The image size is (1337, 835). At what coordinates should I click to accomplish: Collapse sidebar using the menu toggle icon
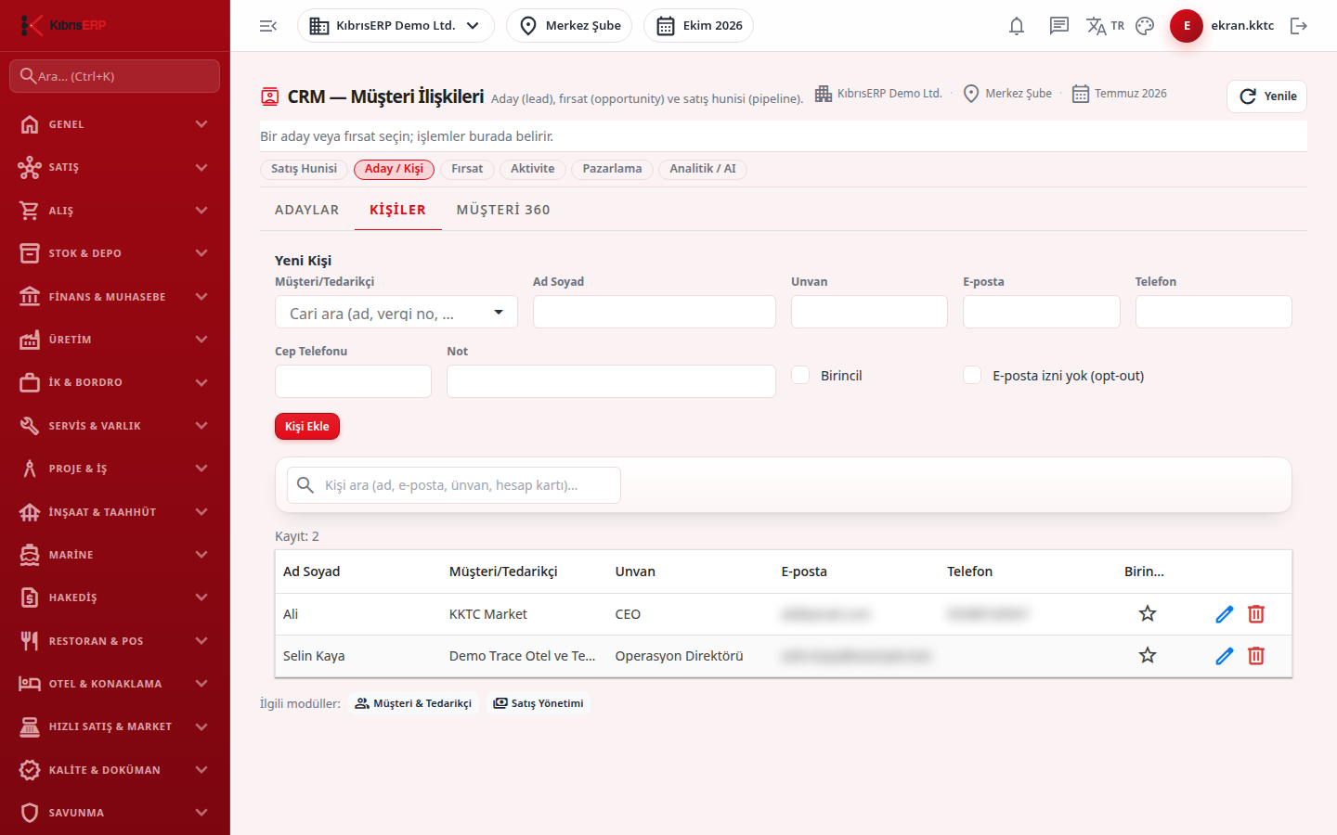tap(268, 26)
